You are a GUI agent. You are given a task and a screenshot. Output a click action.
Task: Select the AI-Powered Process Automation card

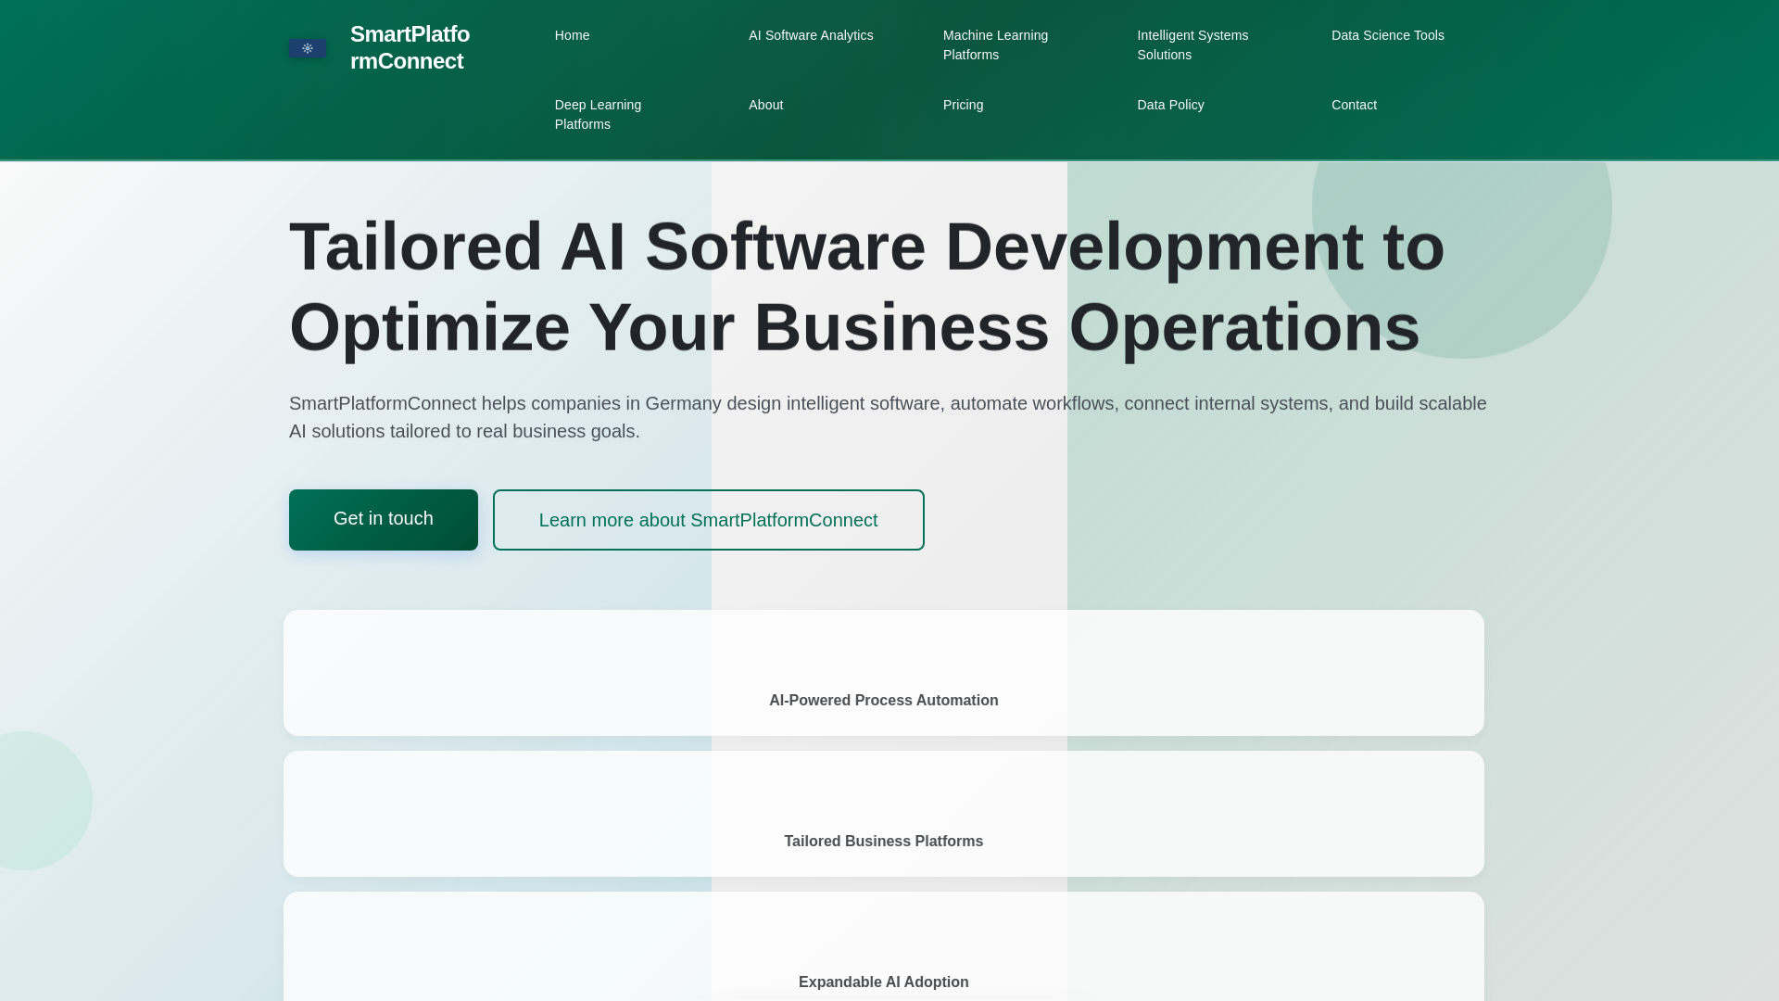tap(884, 673)
